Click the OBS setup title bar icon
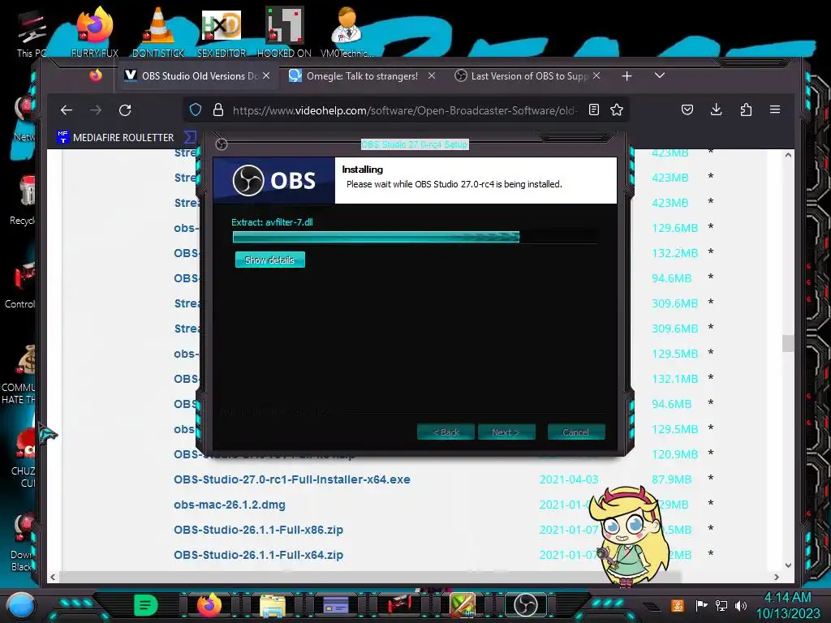Viewport: 831px width, 623px height. click(222, 144)
